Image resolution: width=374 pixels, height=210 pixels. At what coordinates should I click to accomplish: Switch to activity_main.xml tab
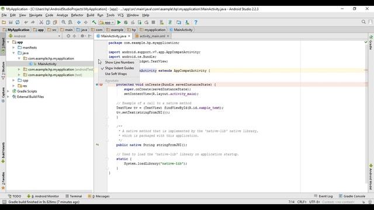[152, 36]
